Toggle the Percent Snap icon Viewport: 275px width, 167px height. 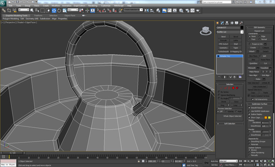(109, 10)
